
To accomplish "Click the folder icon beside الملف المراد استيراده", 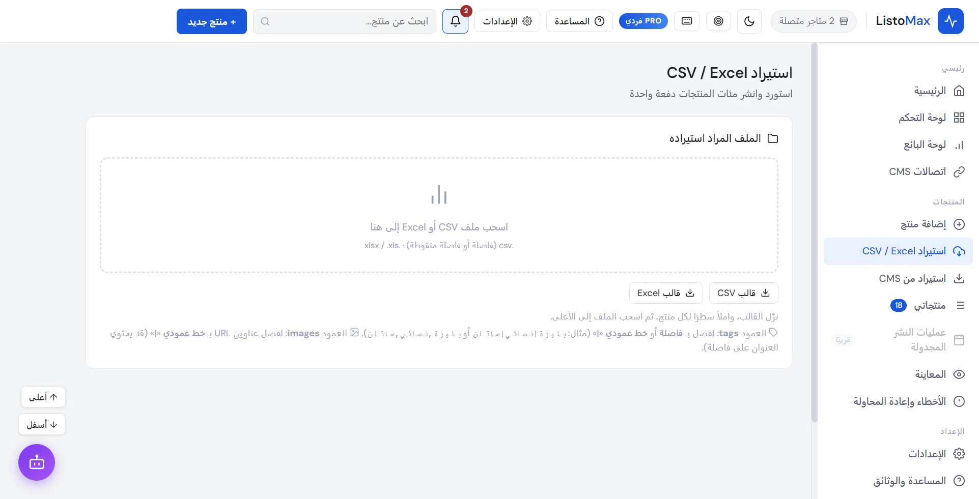I will click(773, 138).
